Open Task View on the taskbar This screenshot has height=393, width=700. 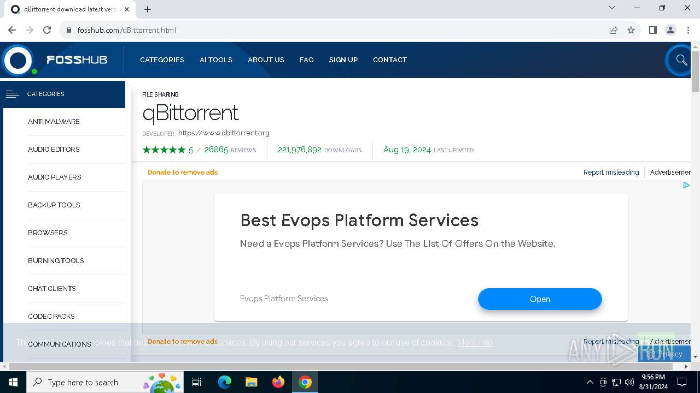[x=197, y=382]
